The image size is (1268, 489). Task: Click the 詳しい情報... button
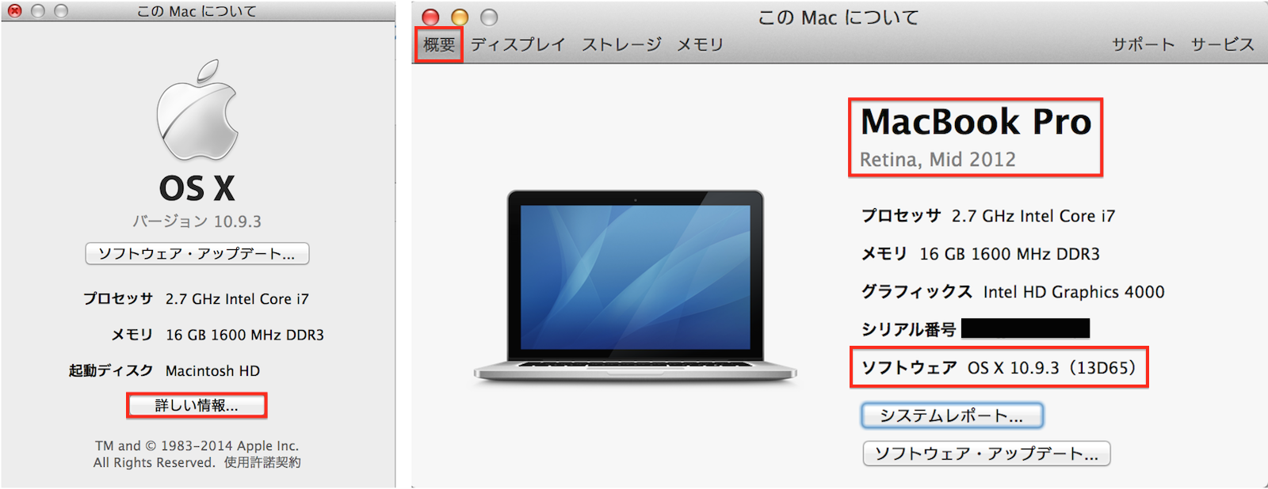coord(197,405)
